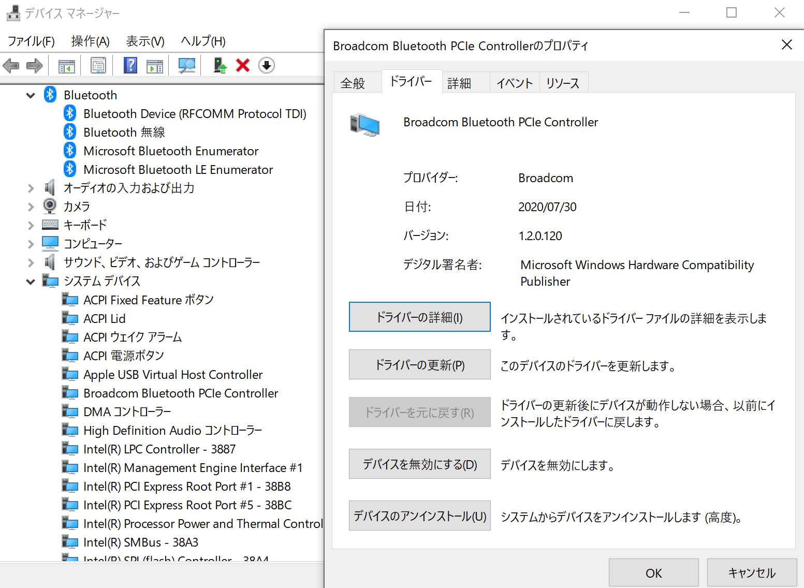Select Intel(R) PCI Express Root Port #5 - 38BC
This screenshot has height=588, width=804.
tap(187, 505)
